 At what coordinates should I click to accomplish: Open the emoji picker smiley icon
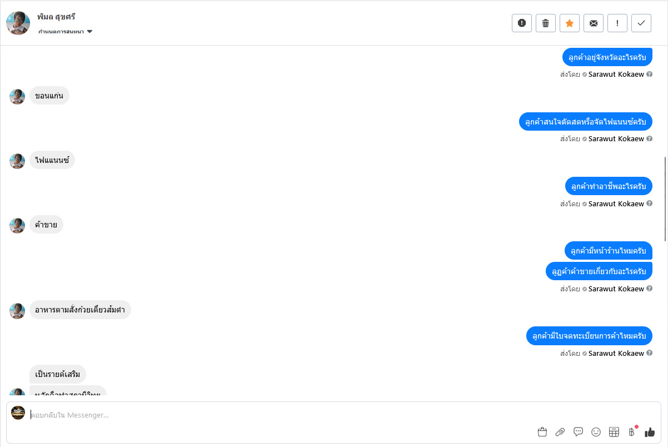[596, 432]
